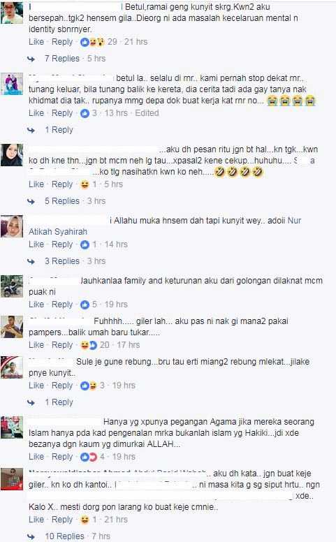
Task: Click the thumbs-up icon on the 13 hrs comment
Action: tap(85, 113)
